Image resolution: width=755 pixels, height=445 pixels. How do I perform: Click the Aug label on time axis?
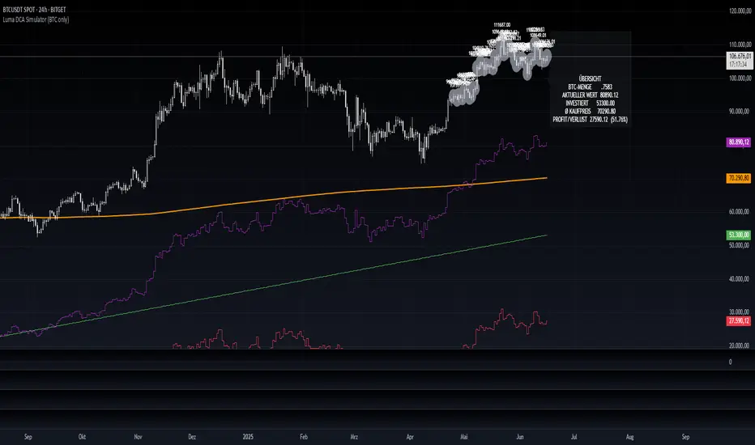click(x=629, y=437)
